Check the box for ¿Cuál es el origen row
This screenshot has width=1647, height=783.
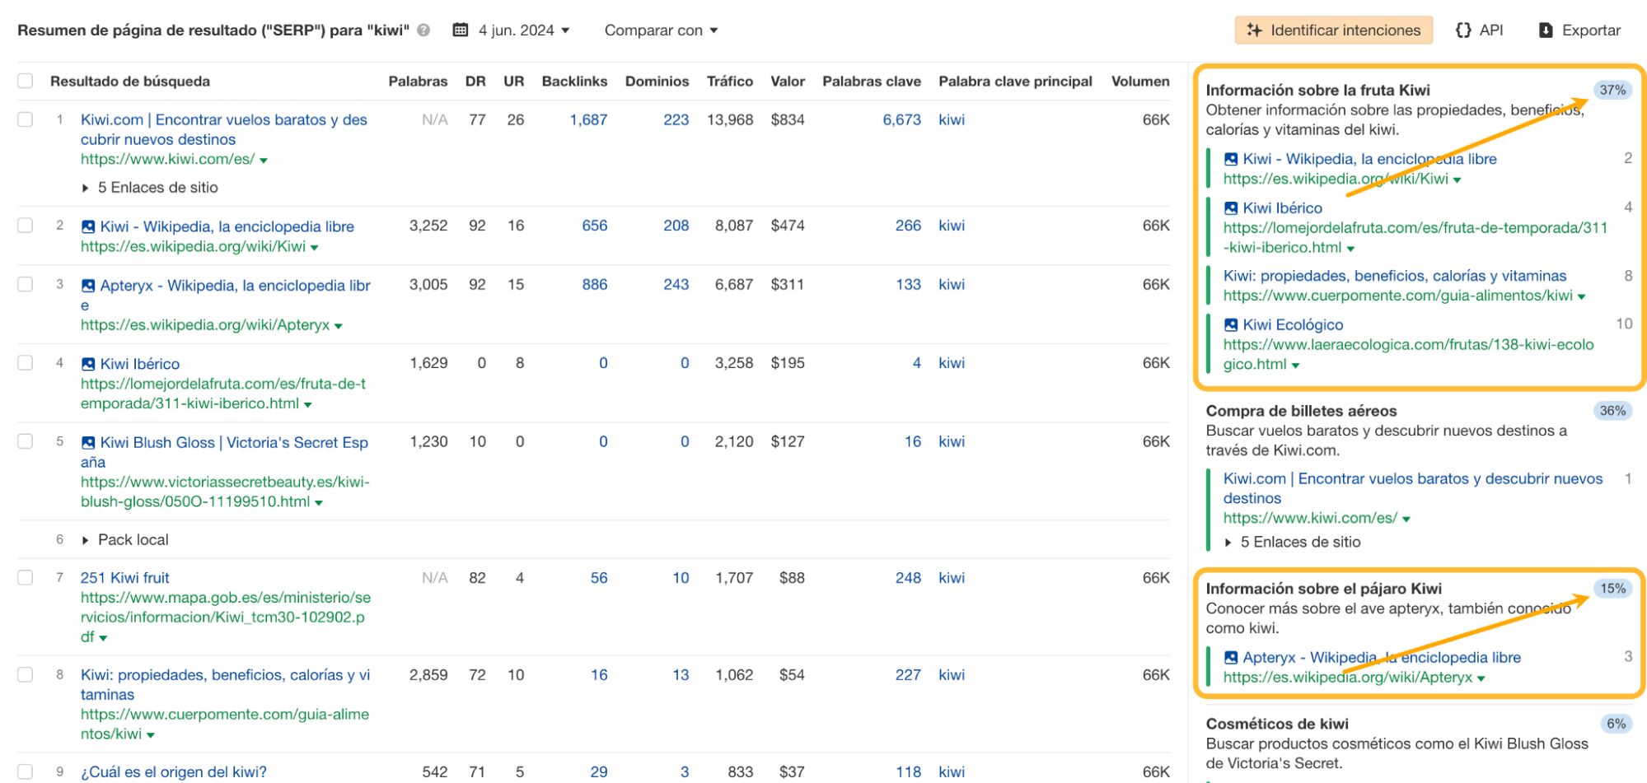pos(26,771)
